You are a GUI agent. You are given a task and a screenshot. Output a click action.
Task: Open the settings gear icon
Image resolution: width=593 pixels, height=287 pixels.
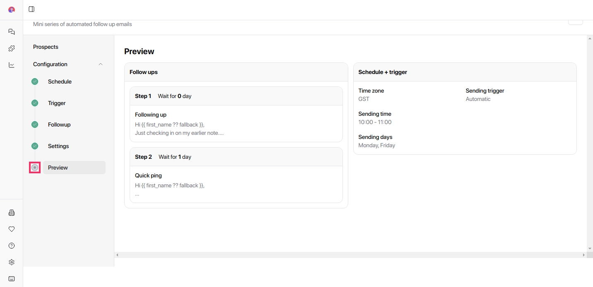coord(12,262)
